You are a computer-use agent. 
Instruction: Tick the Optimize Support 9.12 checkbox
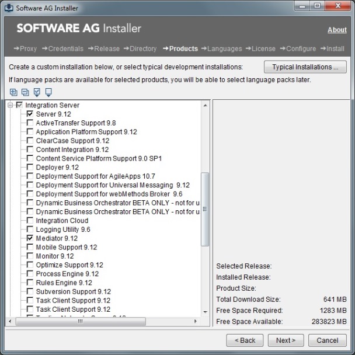(30, 264)
